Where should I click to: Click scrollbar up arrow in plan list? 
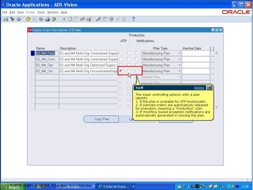point(216,52)
